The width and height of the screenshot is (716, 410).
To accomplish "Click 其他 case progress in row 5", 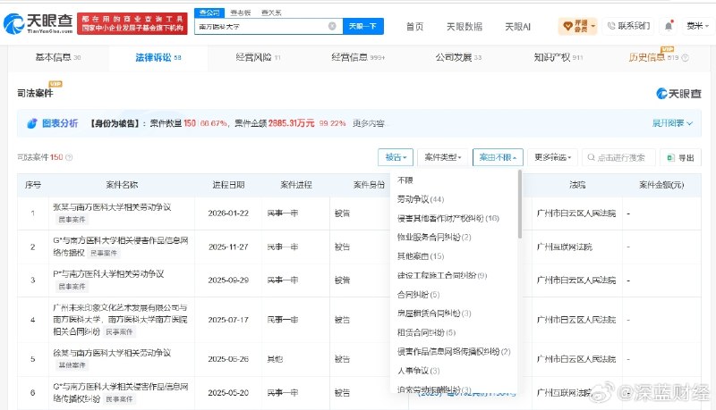I will (x=275, y=359).
